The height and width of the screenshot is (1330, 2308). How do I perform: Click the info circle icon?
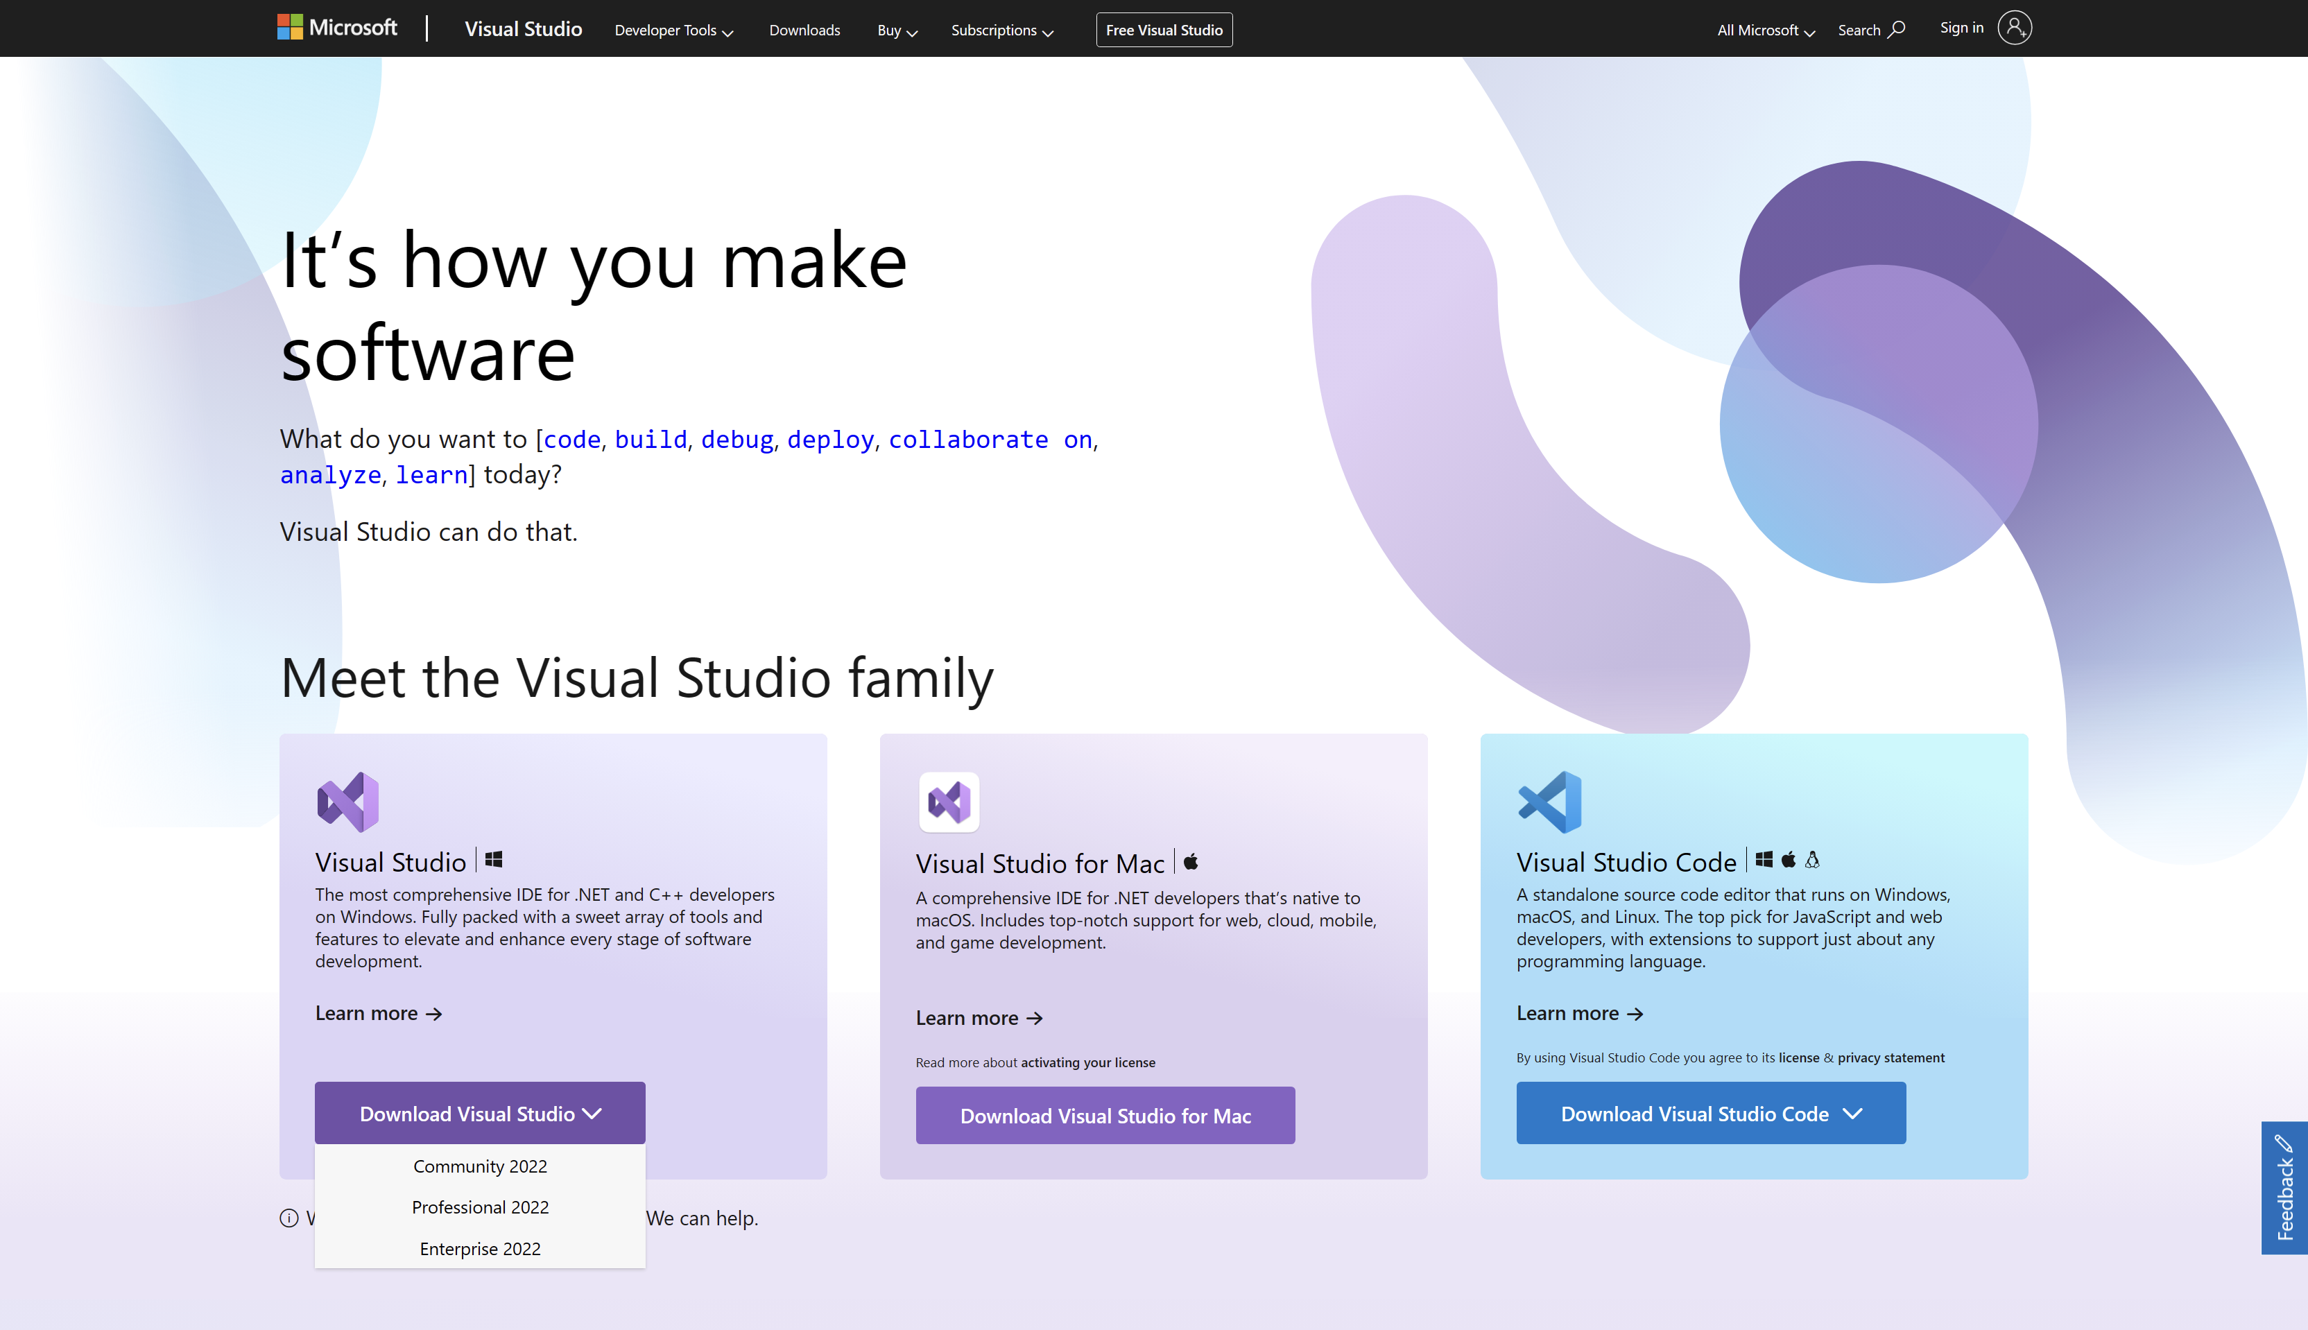288,1218
